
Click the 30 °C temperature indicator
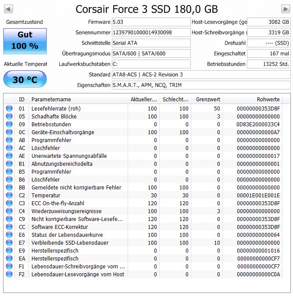[25, 79]
